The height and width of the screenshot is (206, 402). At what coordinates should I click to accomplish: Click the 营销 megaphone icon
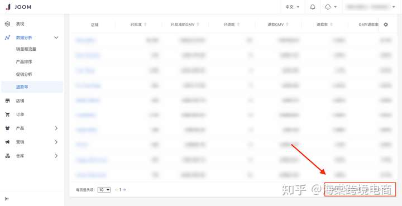coord(7,142)
